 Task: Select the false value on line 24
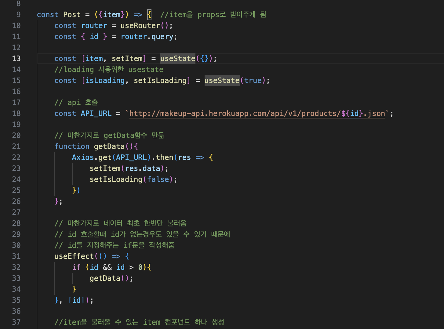click(x=158, y=179)
